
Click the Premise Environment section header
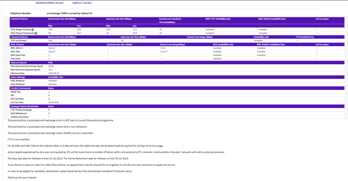pyautogui.click(x=20, y=88)
